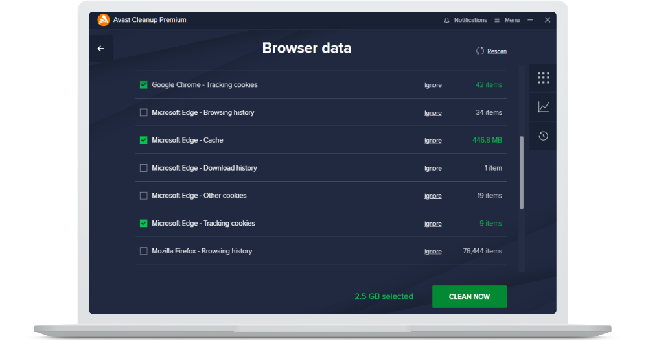The image size is (646, 341).
Task: Open the Notifications label
Action: [x=470, y=20]
